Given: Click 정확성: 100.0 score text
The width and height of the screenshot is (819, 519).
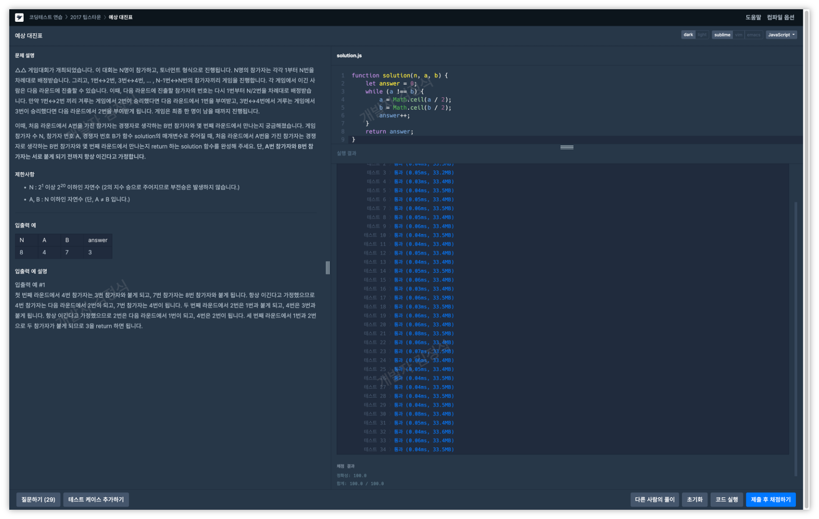Looking at the screenshot, I should [351, 475].
